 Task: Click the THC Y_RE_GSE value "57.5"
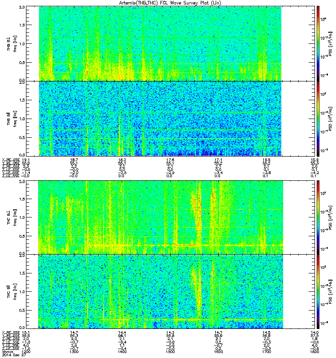point(314,336)
